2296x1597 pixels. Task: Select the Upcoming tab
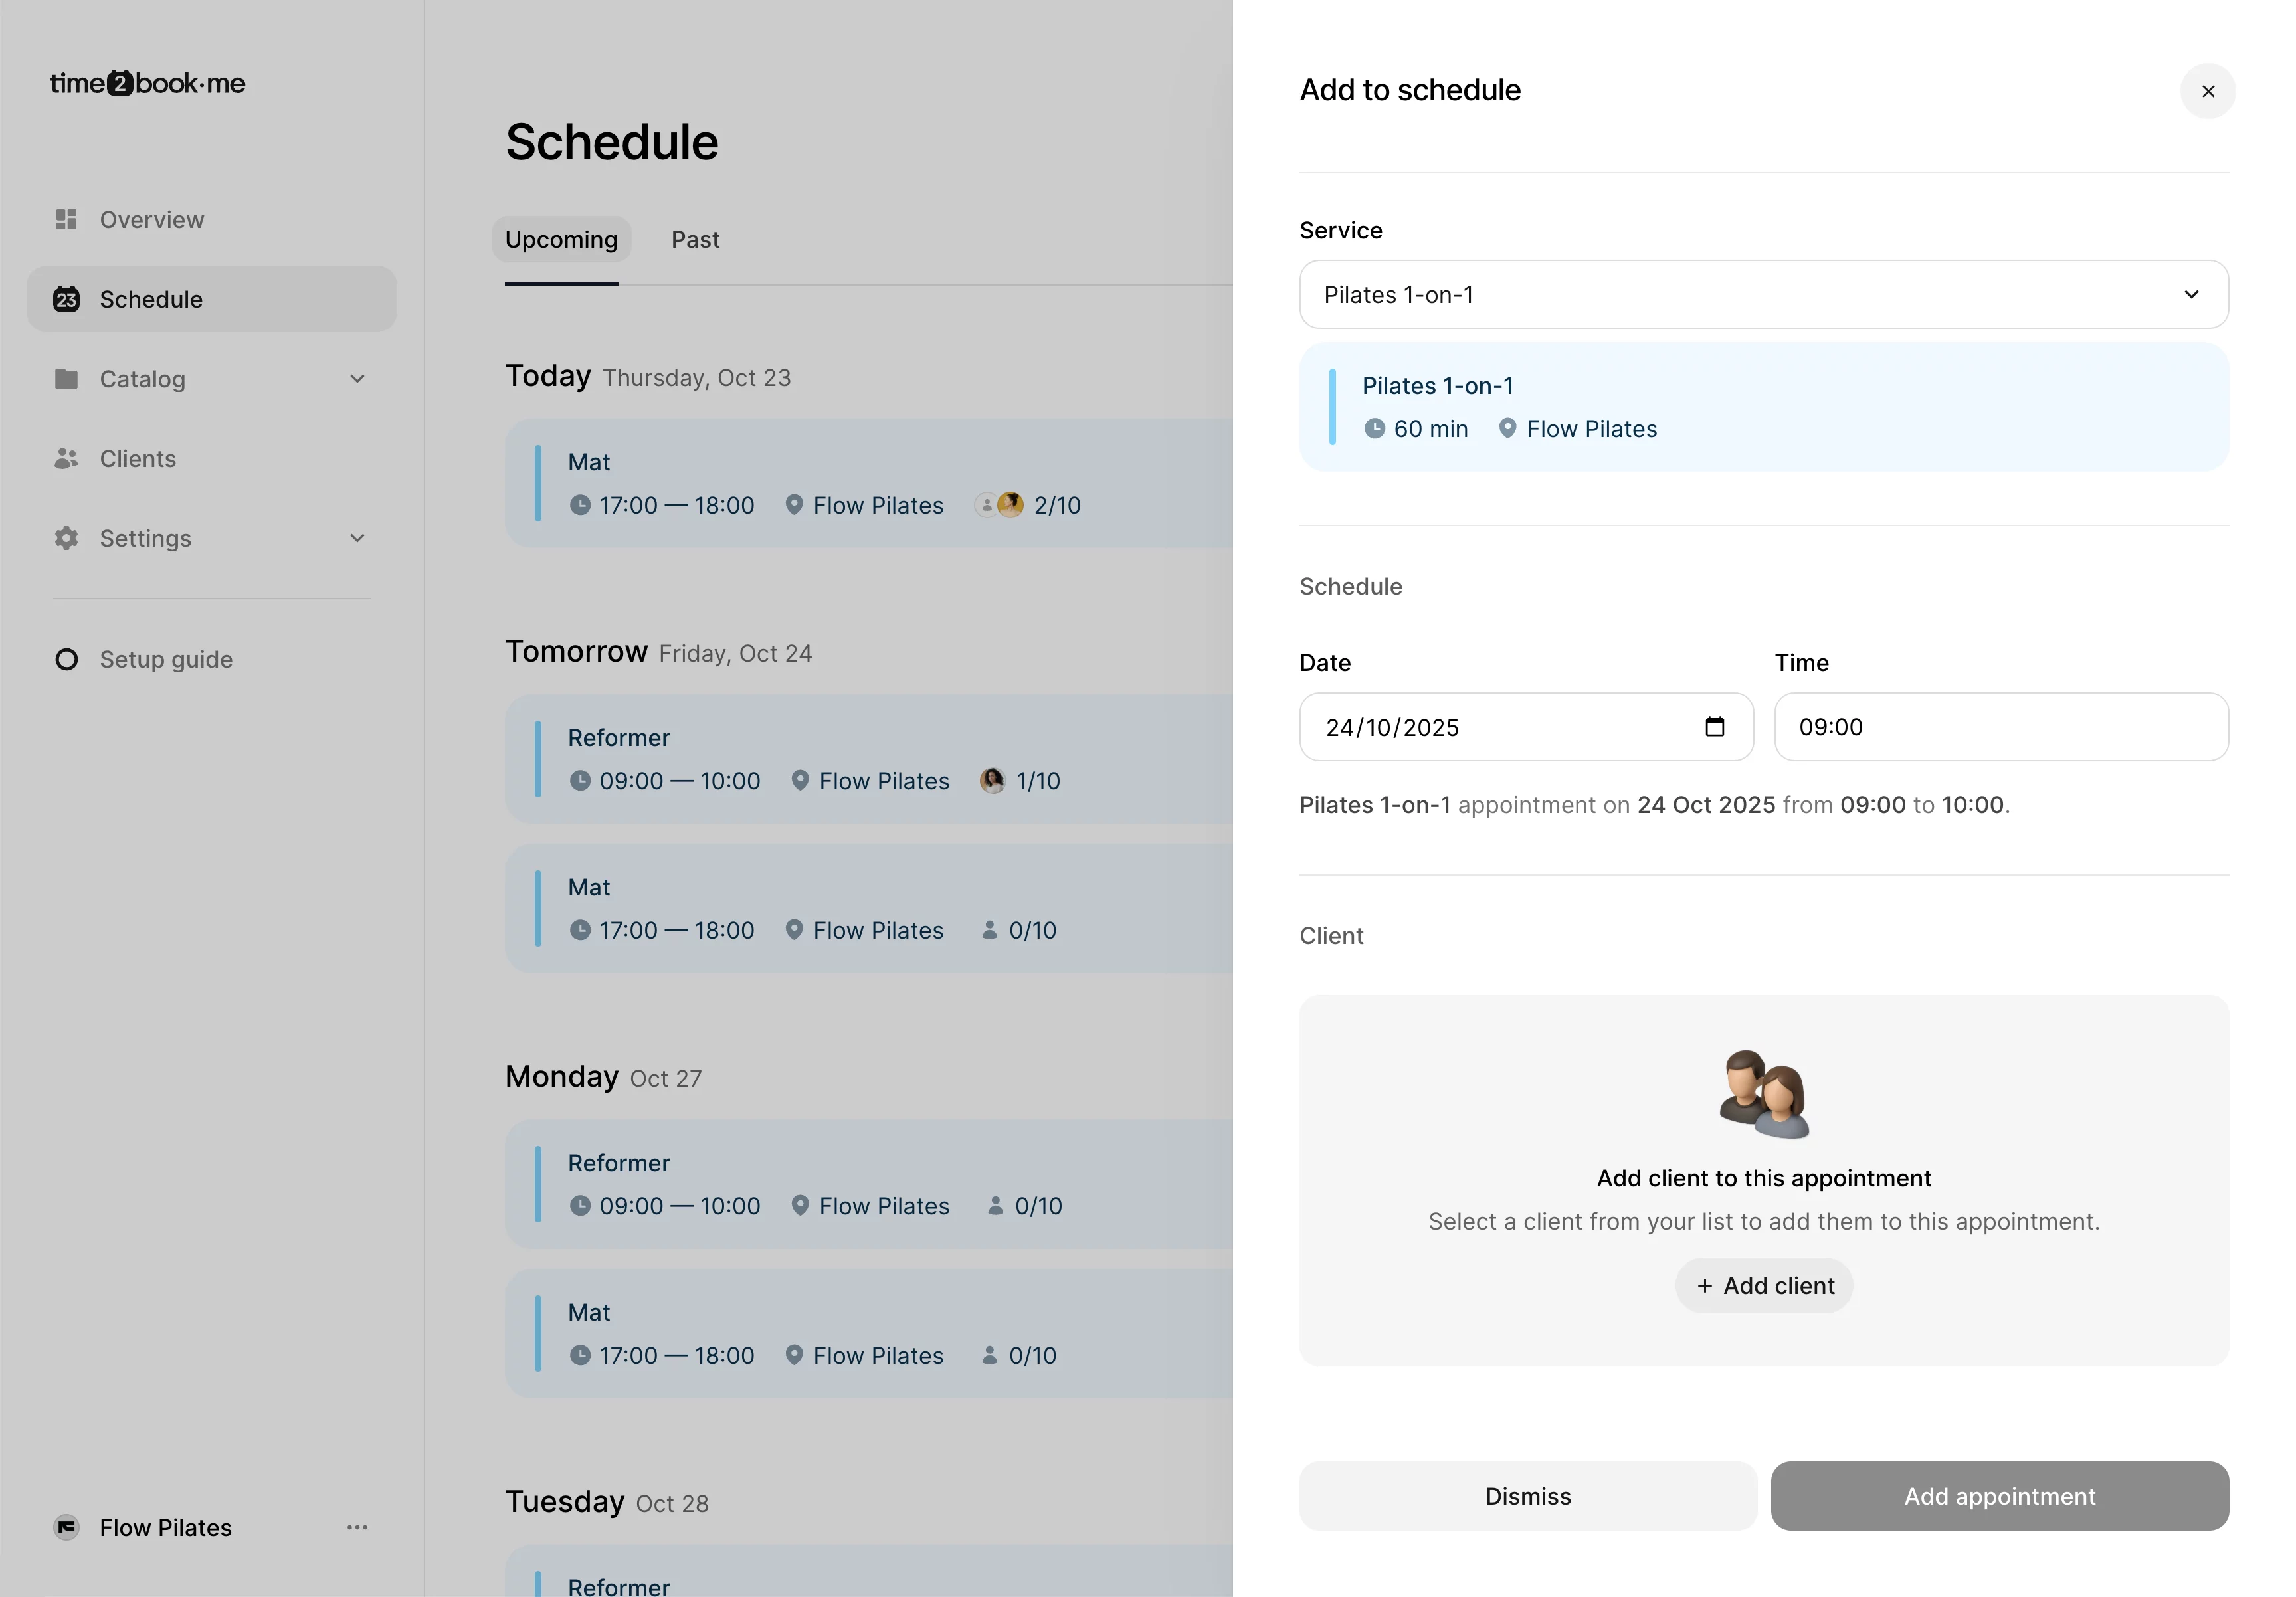click(x=561, y=240)
